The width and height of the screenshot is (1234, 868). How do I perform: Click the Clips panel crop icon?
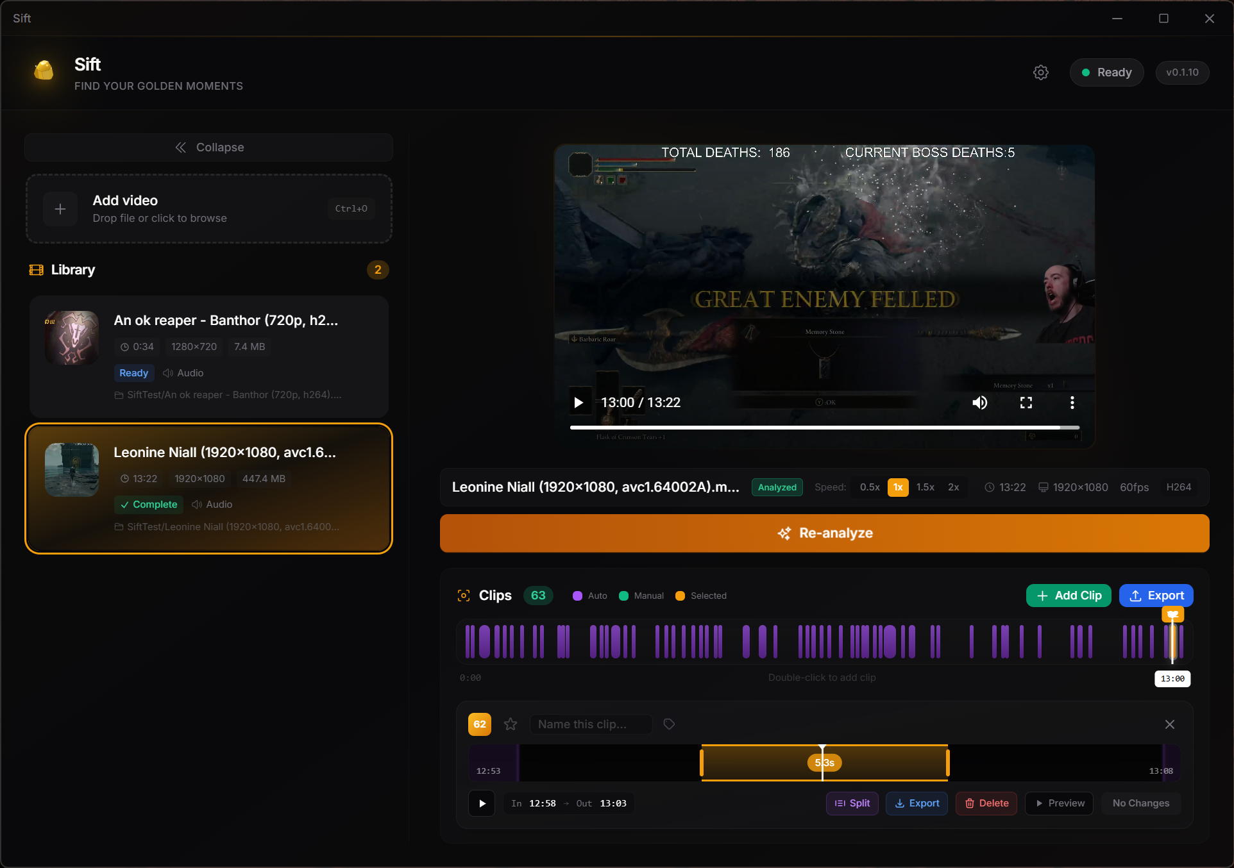(x=463, y=596)
